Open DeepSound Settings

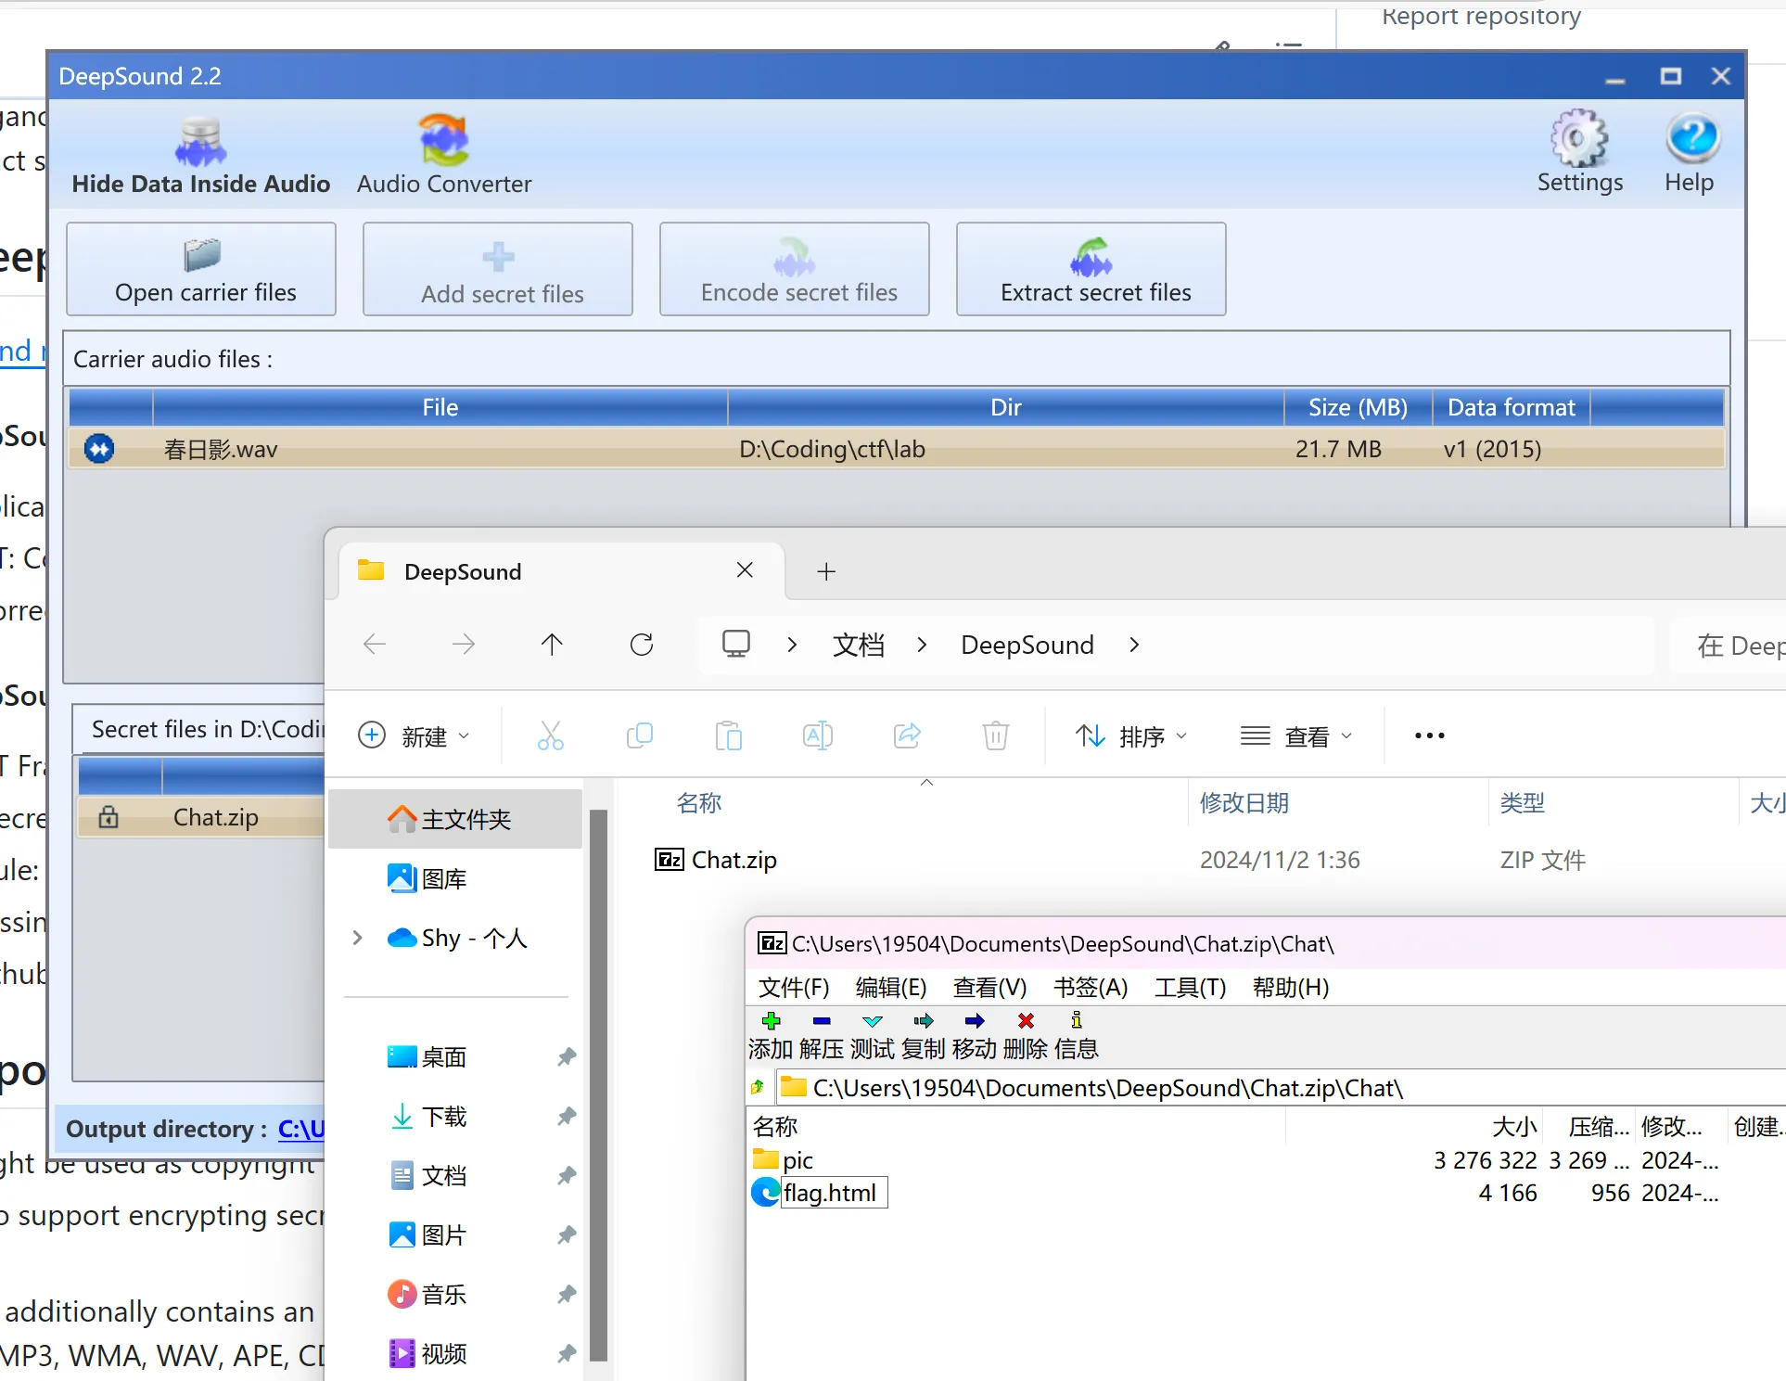(1579, 151)
